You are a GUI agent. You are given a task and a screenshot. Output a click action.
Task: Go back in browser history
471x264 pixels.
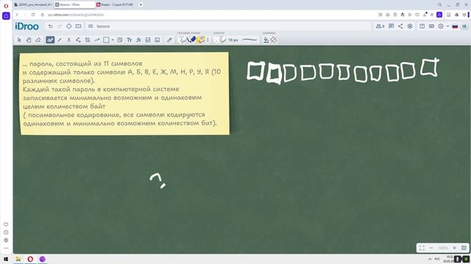(x=17, y=15)
